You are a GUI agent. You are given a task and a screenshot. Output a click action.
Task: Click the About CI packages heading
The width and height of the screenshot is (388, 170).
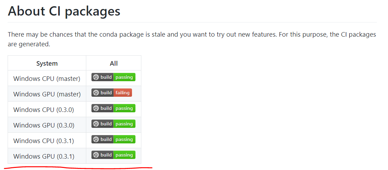click(64, 11)
